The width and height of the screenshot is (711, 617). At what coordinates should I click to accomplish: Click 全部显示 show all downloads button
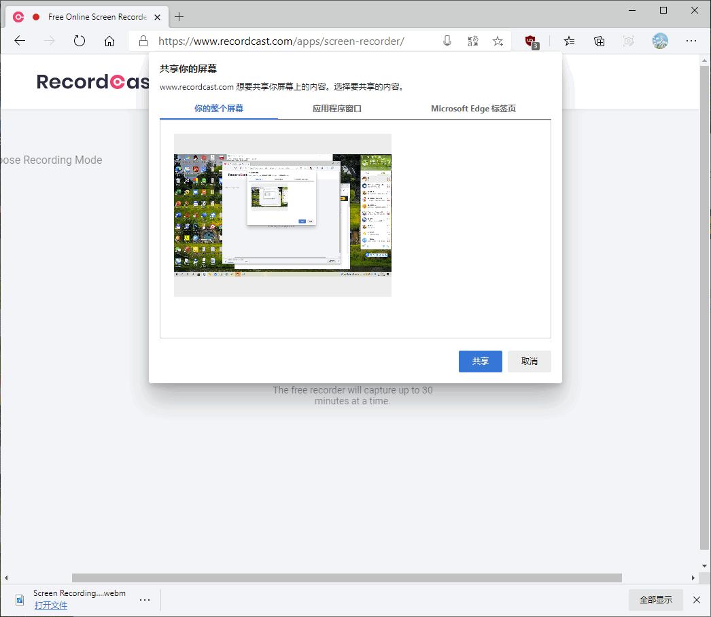click(x=656, y=600)
